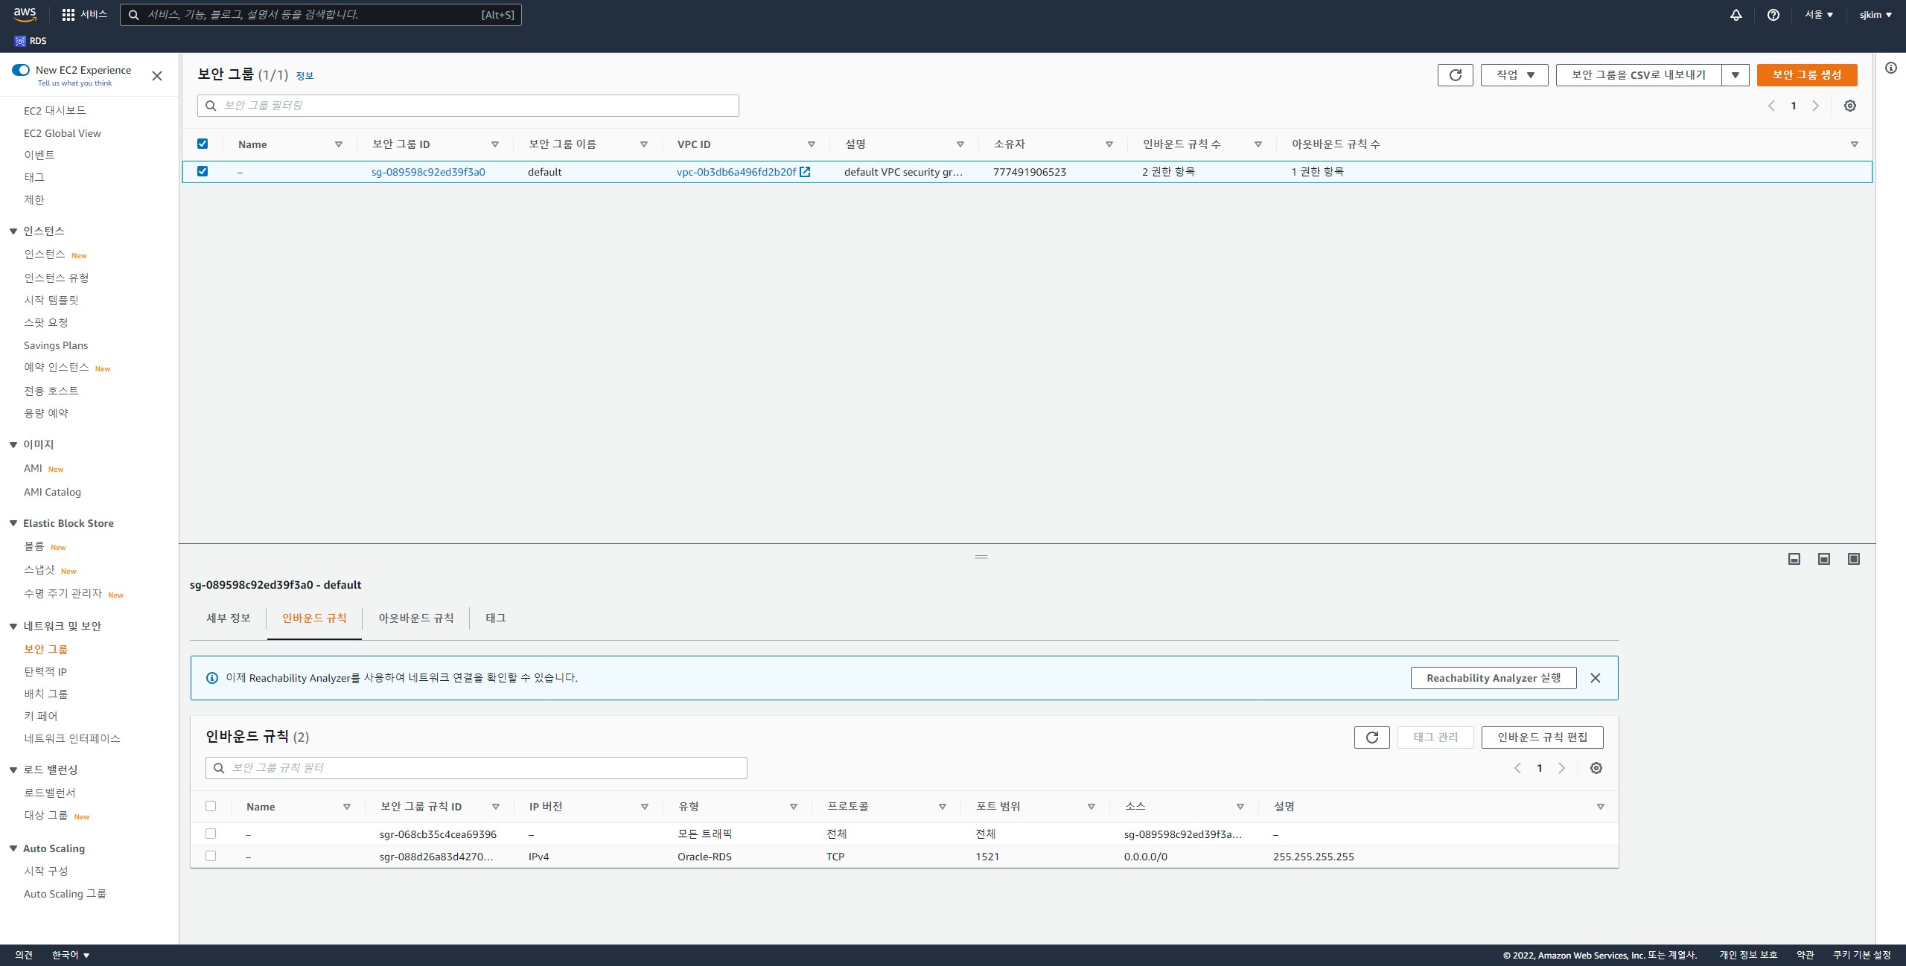This screenshot has height=966, width=1906.
Task: Open security group table settings gear
Action: point(1849,106)
